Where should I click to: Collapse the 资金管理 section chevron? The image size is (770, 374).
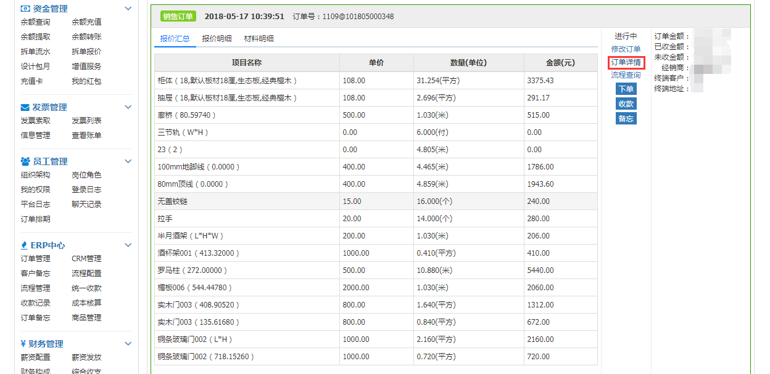click(128, 9)
